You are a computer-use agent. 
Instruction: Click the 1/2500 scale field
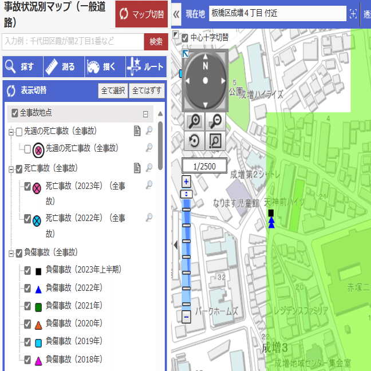204,166
